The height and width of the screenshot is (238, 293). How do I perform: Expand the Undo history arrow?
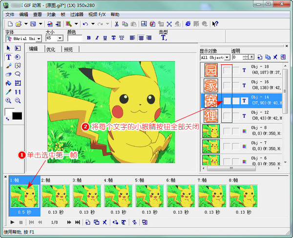(93, 24)
